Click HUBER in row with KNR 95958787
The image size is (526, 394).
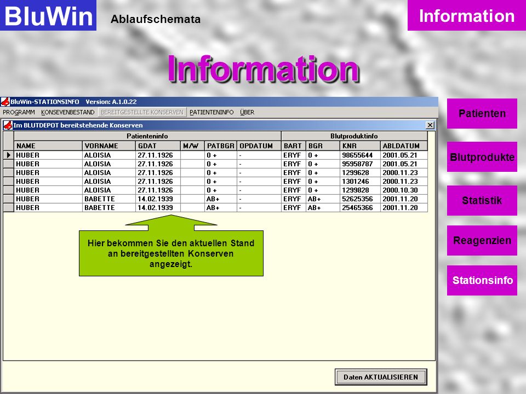tap(48, 164)
